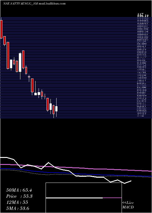Viewport: 152px width, 213px height.
Task: Click the 117 price axis label
Action: (x=140, y=14)
